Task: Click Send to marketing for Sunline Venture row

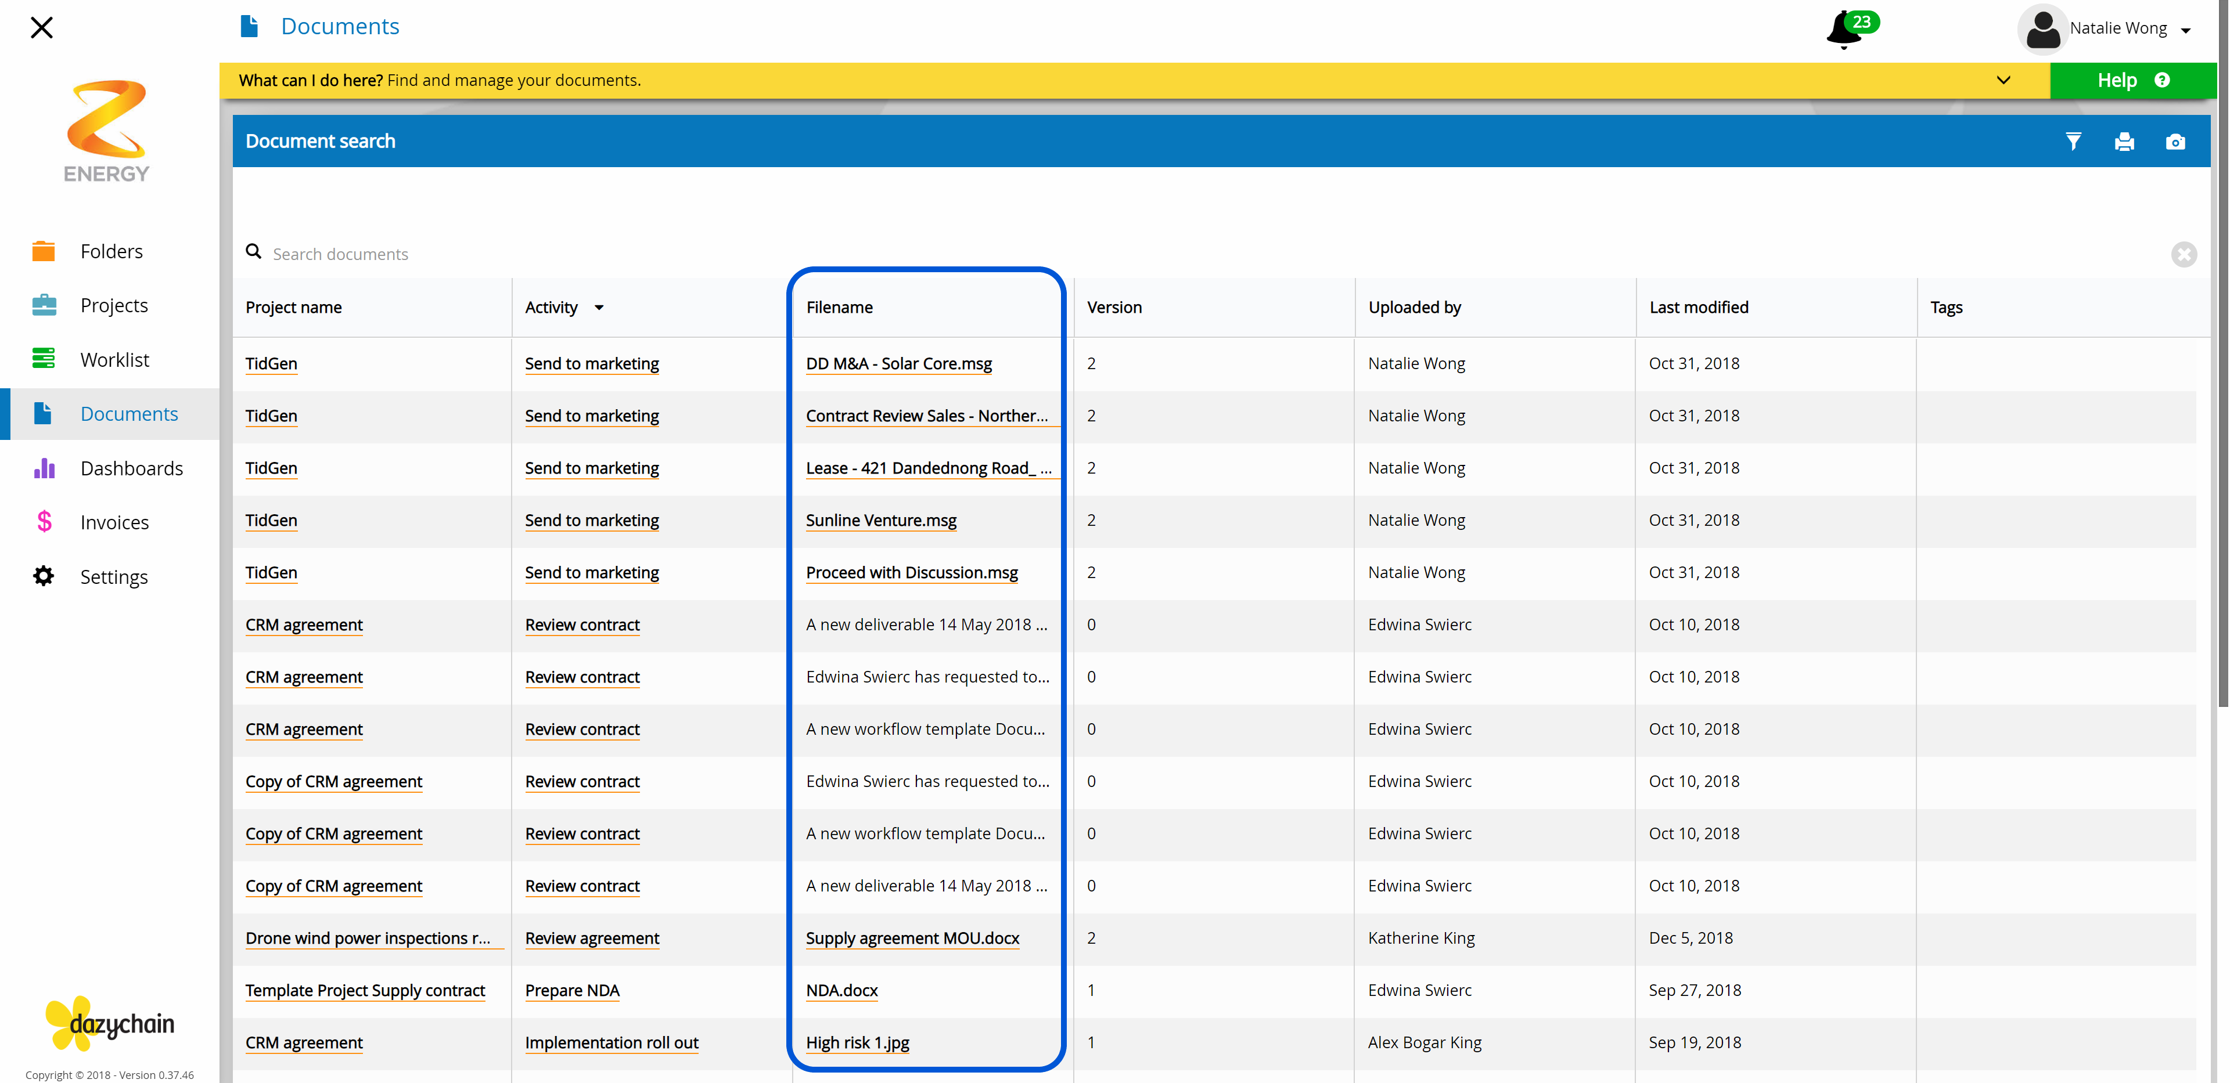Action: pyautogui.click(x=592, y=521)
